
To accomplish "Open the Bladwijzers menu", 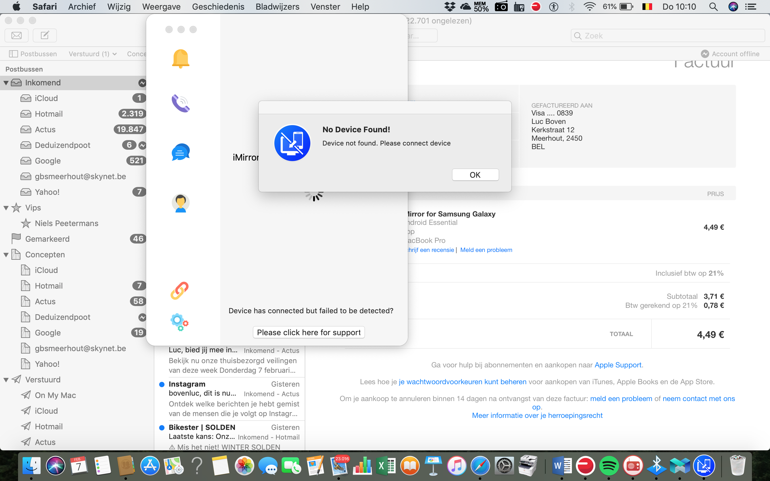I will point(277,7).
